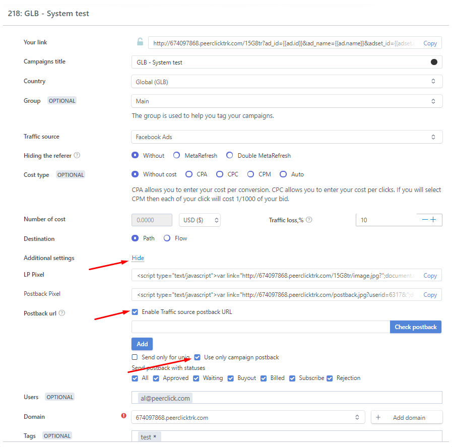This screenshot has height=447, width=452.
Task: Click into Campaigns title field
Action: pyautogui.click(x=287, y=62)
